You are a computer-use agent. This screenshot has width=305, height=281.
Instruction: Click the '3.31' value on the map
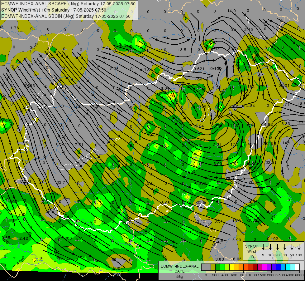pyautogui.click(x=218, y=221)
